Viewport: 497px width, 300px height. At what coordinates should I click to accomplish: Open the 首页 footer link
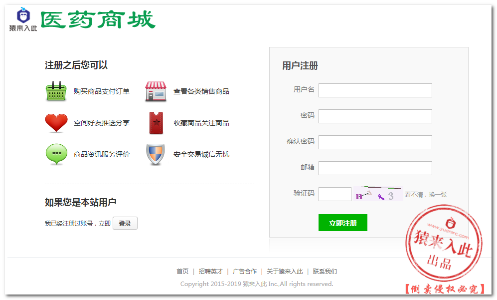coord(182,272)
